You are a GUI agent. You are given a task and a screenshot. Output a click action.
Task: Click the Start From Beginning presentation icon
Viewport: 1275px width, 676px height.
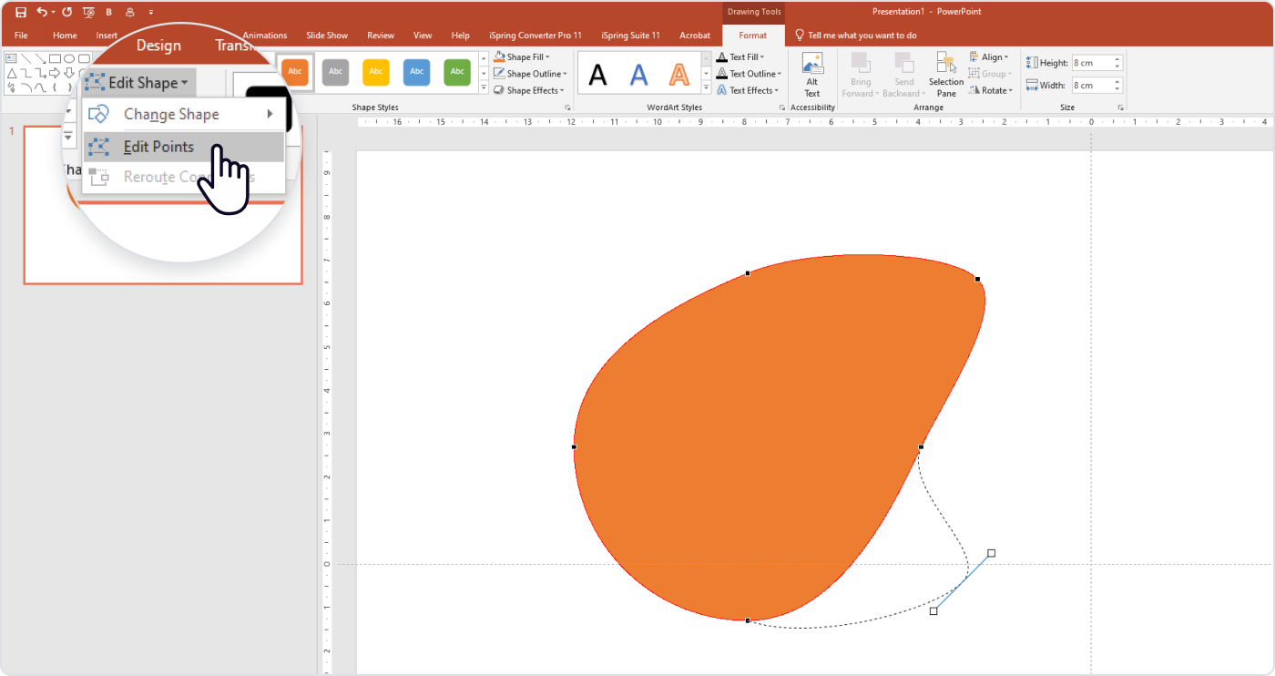pos(87,12)
